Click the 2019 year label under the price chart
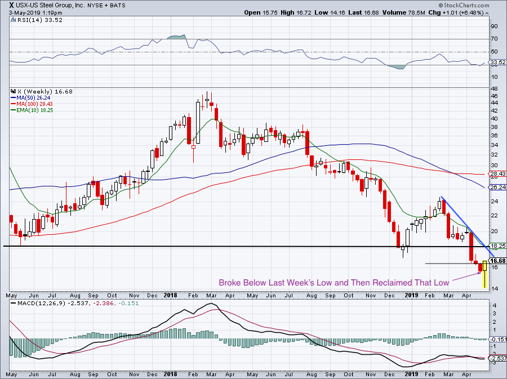The height and width of the screenshot is (379, 507). point(411,295)
